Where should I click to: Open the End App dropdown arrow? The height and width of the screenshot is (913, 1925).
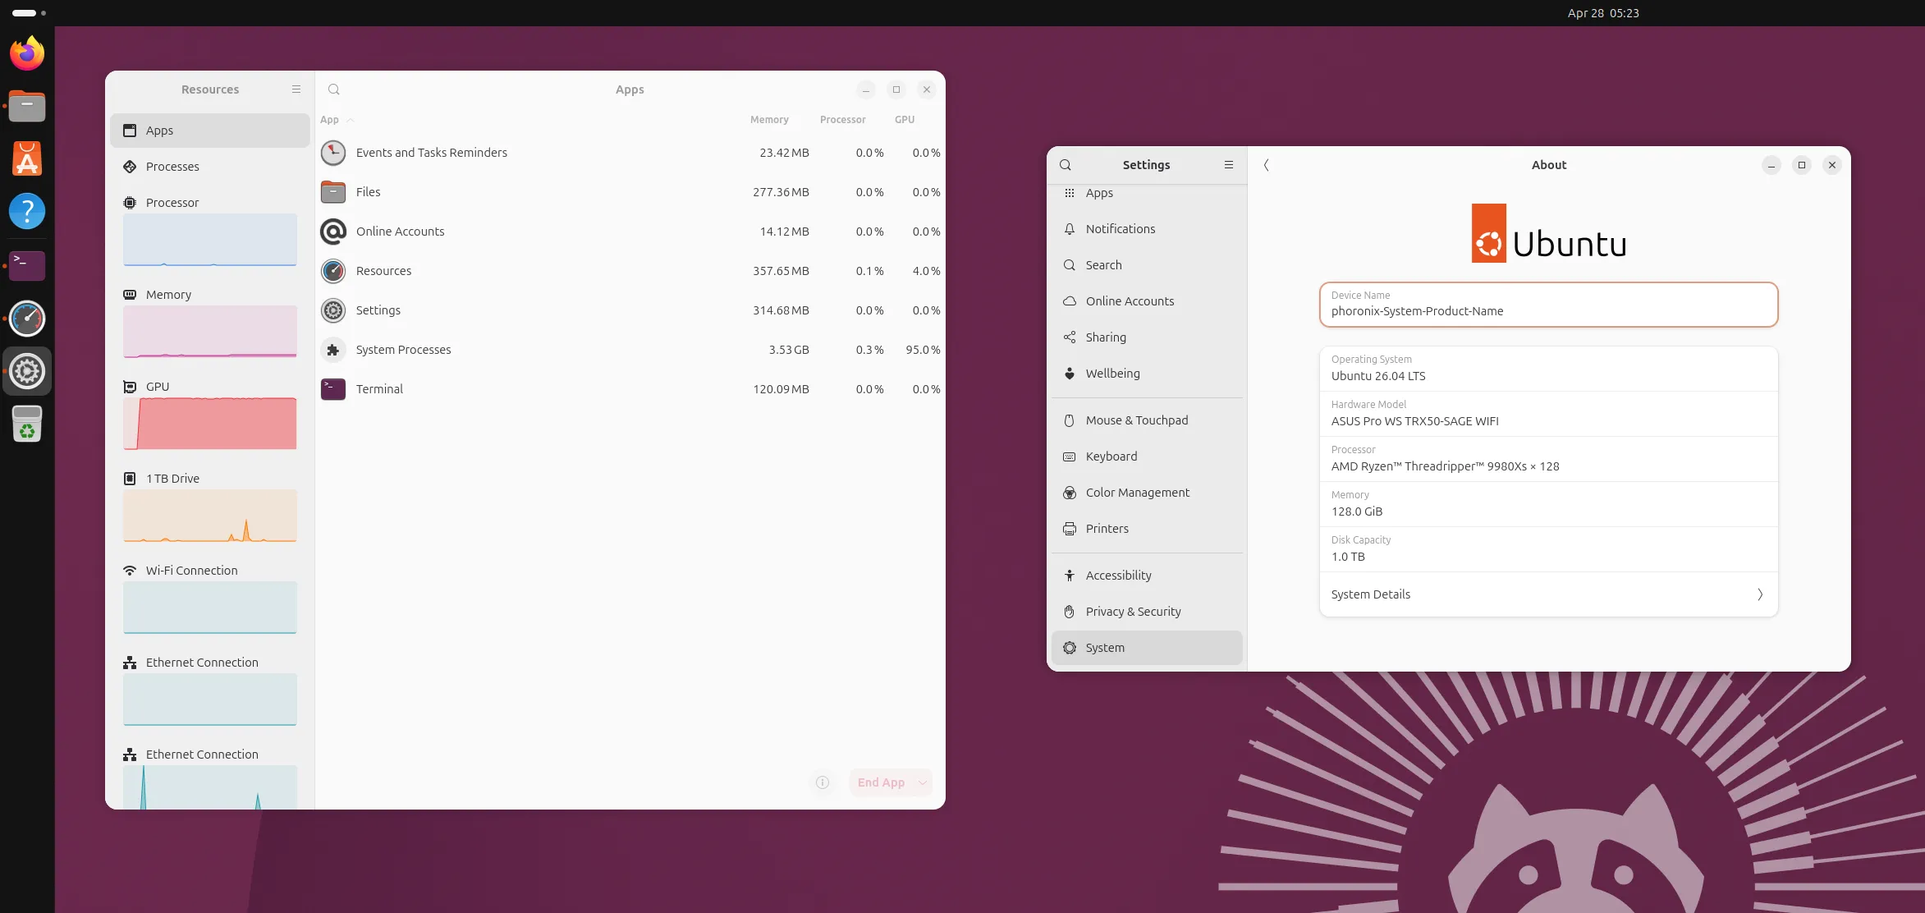coord(921,782)
